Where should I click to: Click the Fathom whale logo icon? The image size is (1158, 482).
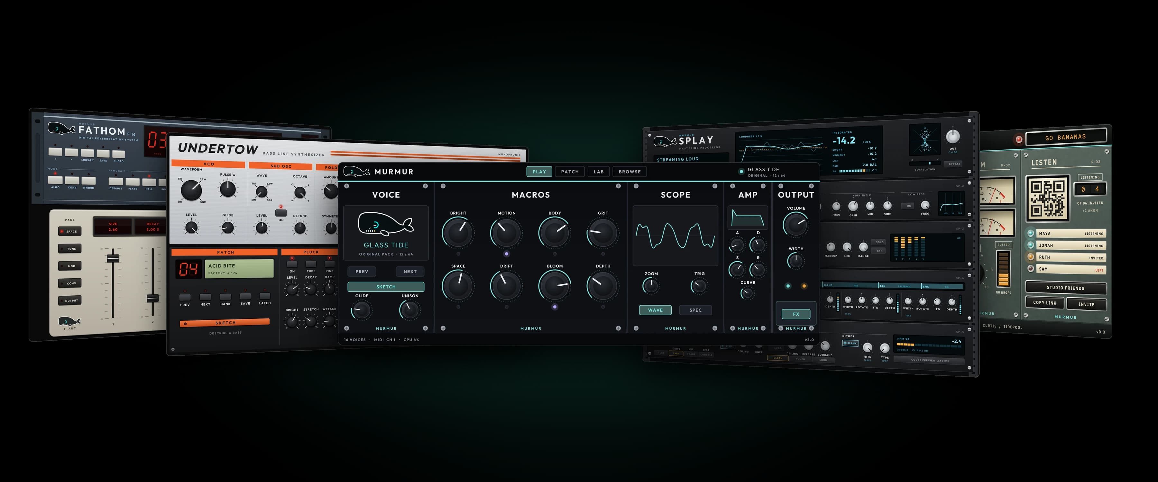click(61, 129)
